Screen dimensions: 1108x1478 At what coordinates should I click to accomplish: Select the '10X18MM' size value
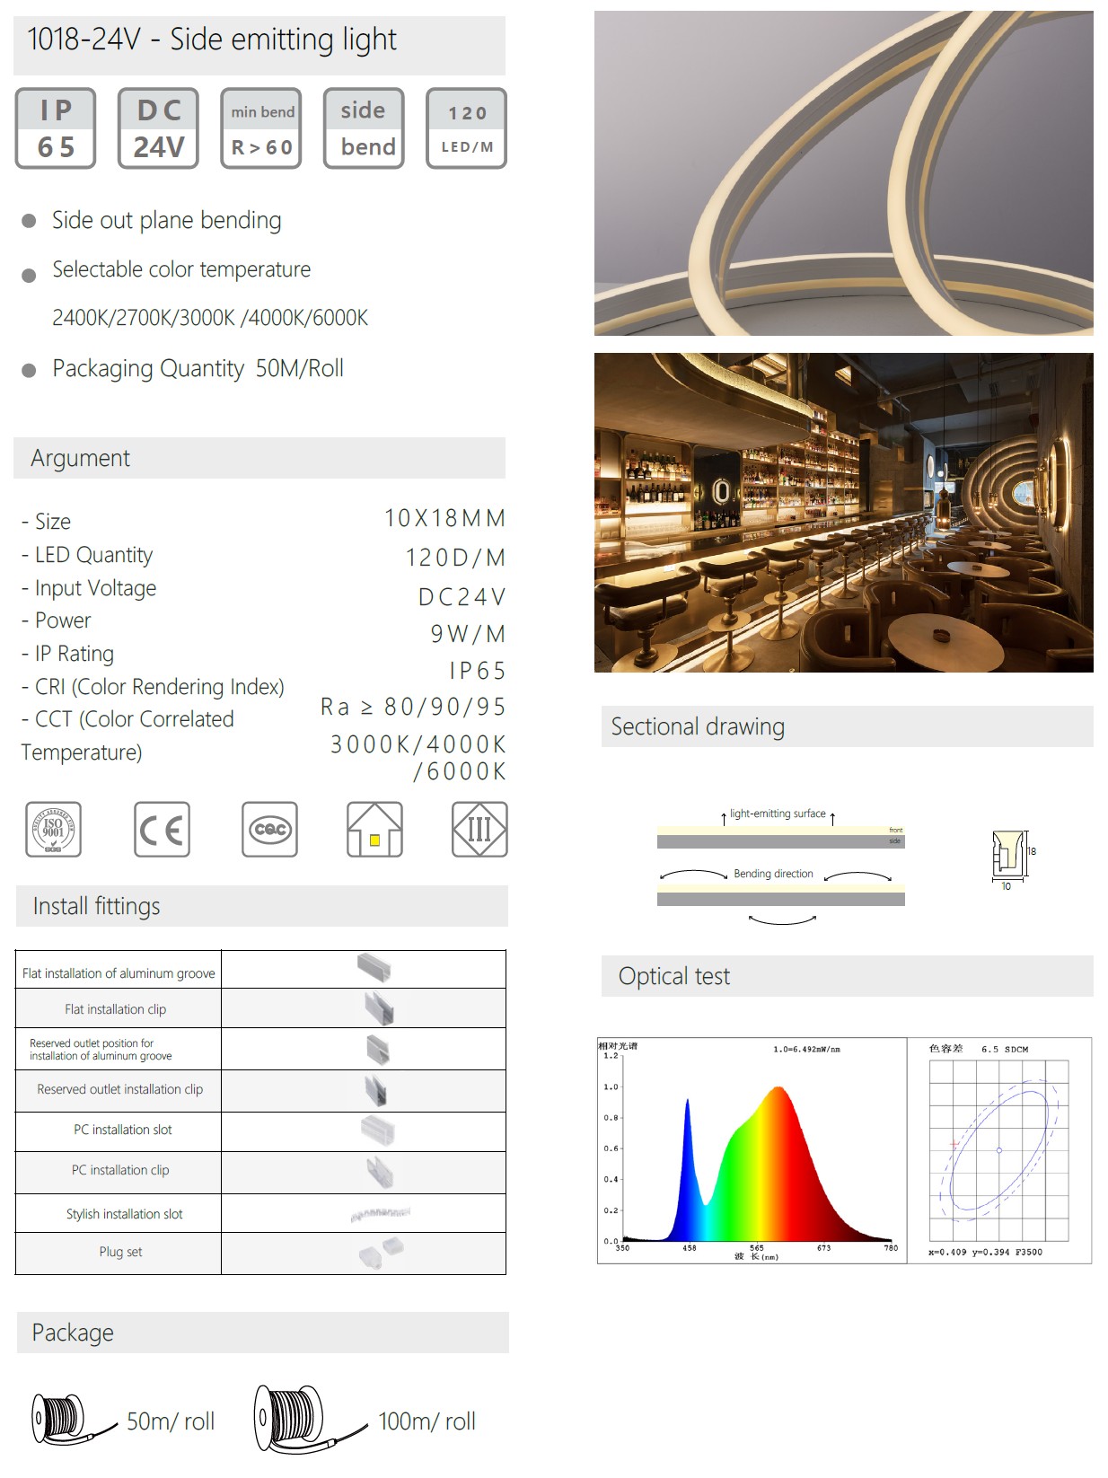(445, 518)
